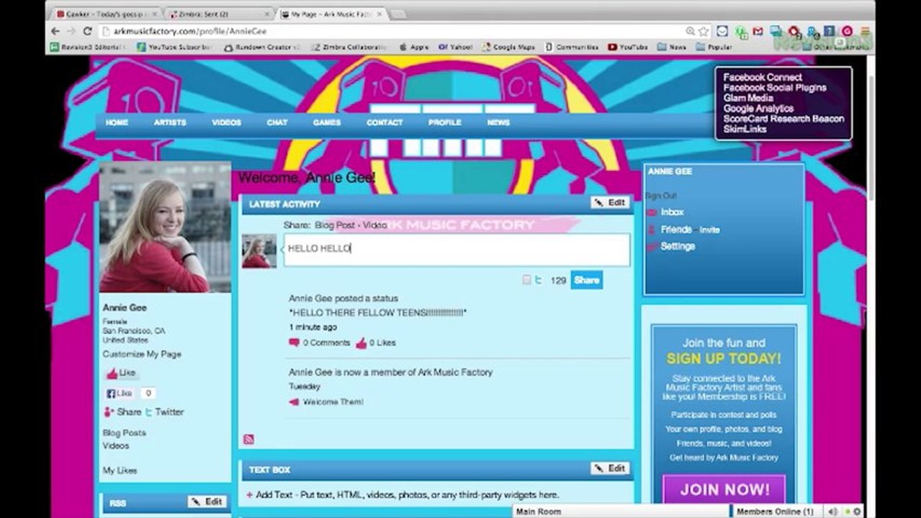This screenshot has width=921, height=518.
Task: Edit the RSS section
Action: pos(207,501)
